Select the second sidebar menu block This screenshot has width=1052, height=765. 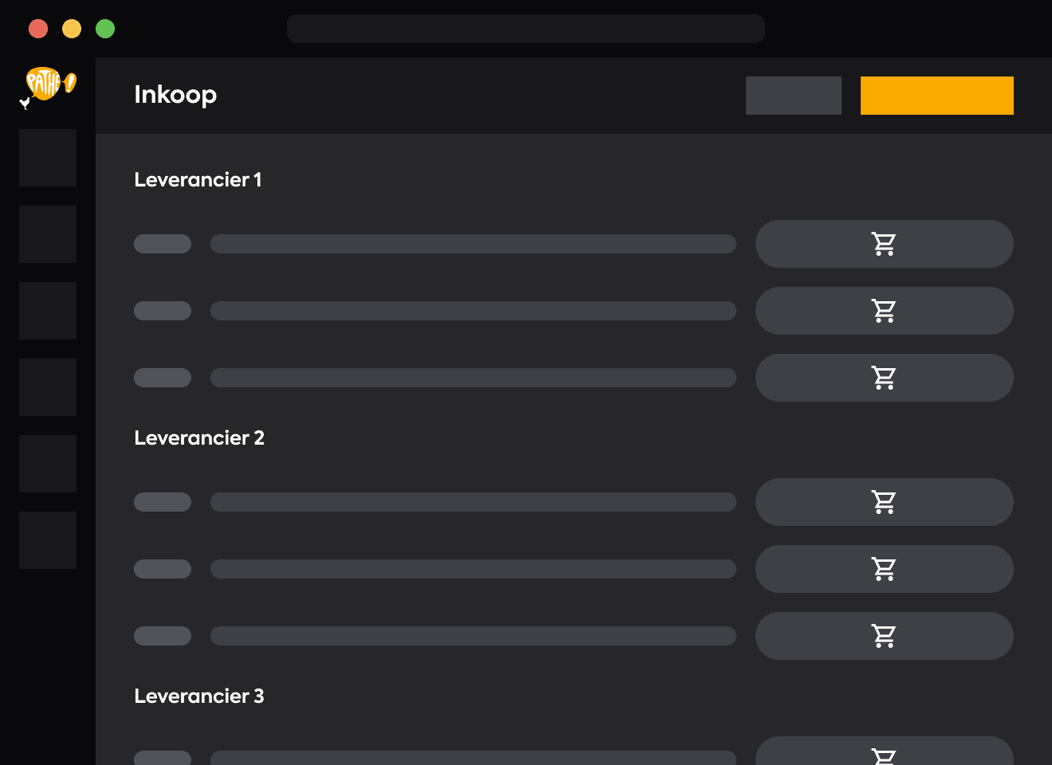(48, 234)
